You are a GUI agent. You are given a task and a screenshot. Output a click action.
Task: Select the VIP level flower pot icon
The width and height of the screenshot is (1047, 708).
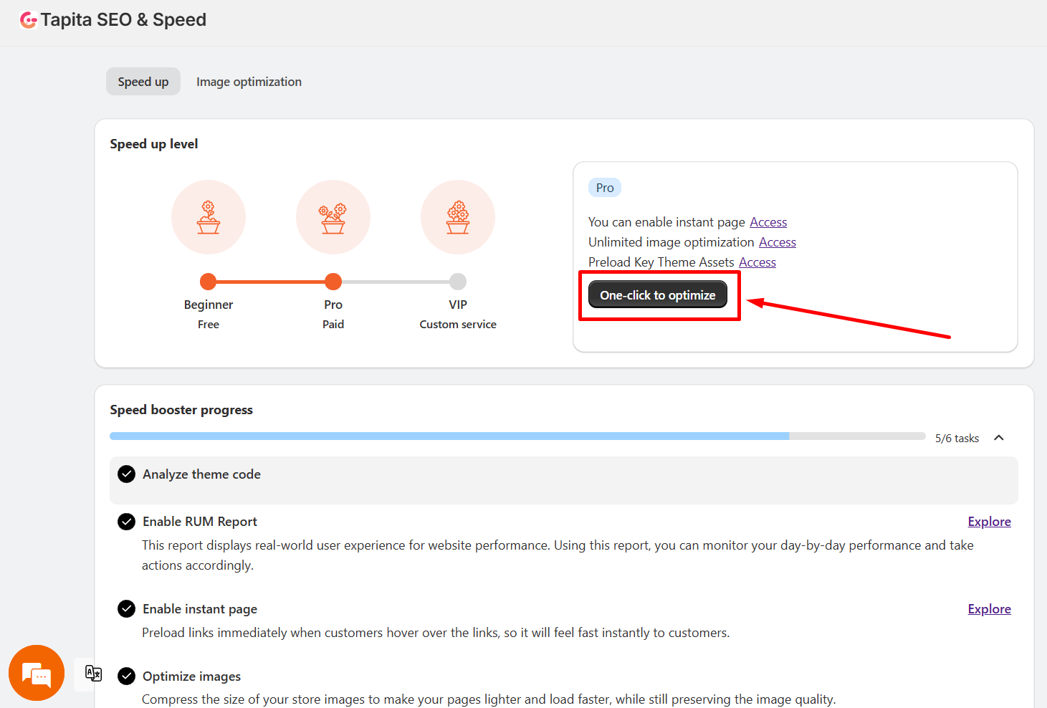click(x=458, y=217)
